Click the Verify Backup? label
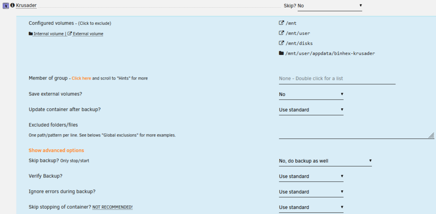The height and width of the screenshot is (214, 436). click(45, 176)
